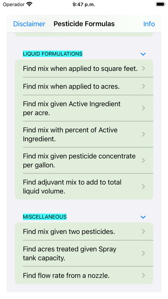
Task: Open 'Find adjuvant mix to add to total liquid volume'
Action: tap(84, 186)
